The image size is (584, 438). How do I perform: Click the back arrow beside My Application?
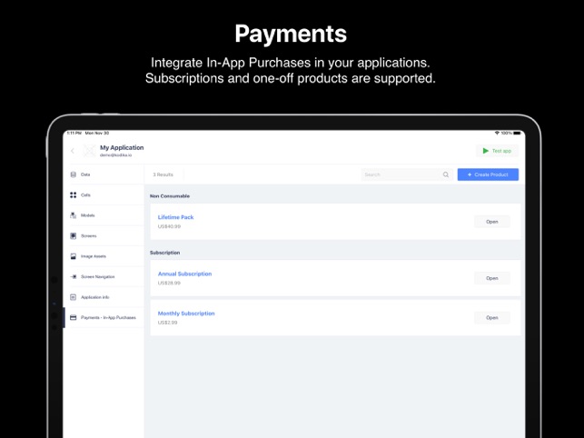73,151
